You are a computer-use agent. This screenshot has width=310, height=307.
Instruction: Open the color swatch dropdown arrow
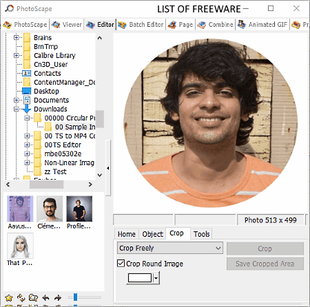pos(156,278)
